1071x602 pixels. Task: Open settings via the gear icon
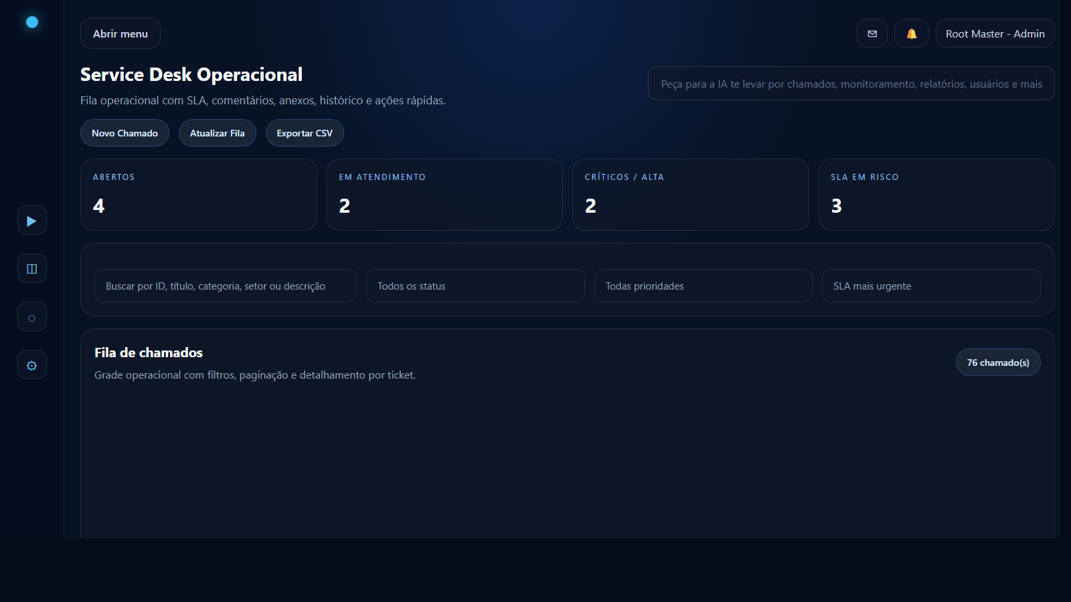coord(31,365)
